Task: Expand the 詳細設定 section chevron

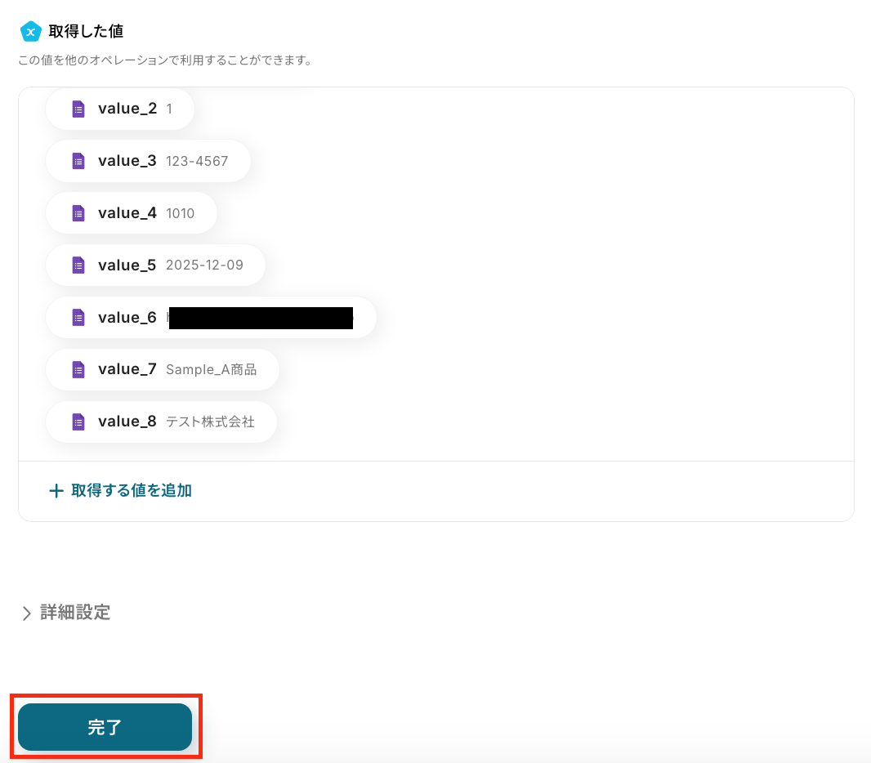Action: 26,613
